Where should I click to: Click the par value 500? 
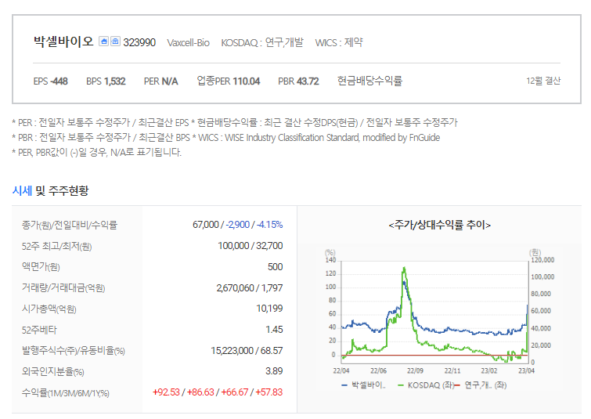275,267
